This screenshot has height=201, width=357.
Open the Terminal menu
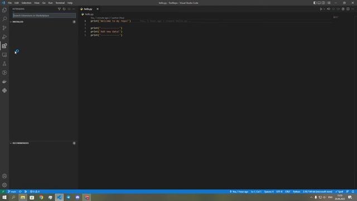pos(60,3)
